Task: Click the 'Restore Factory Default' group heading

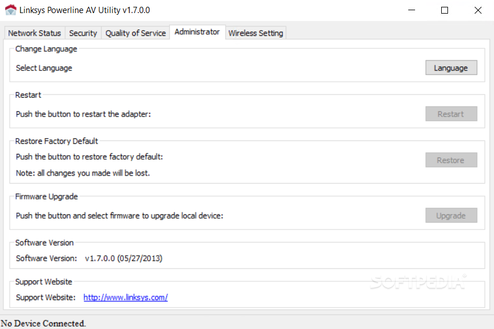Action: pyautogui.click(x=56, y=141)
